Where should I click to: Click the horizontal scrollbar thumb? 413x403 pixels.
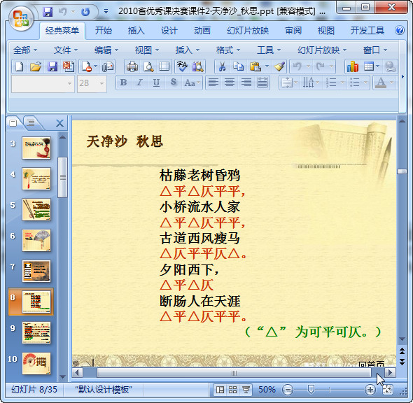pos(234,373)
